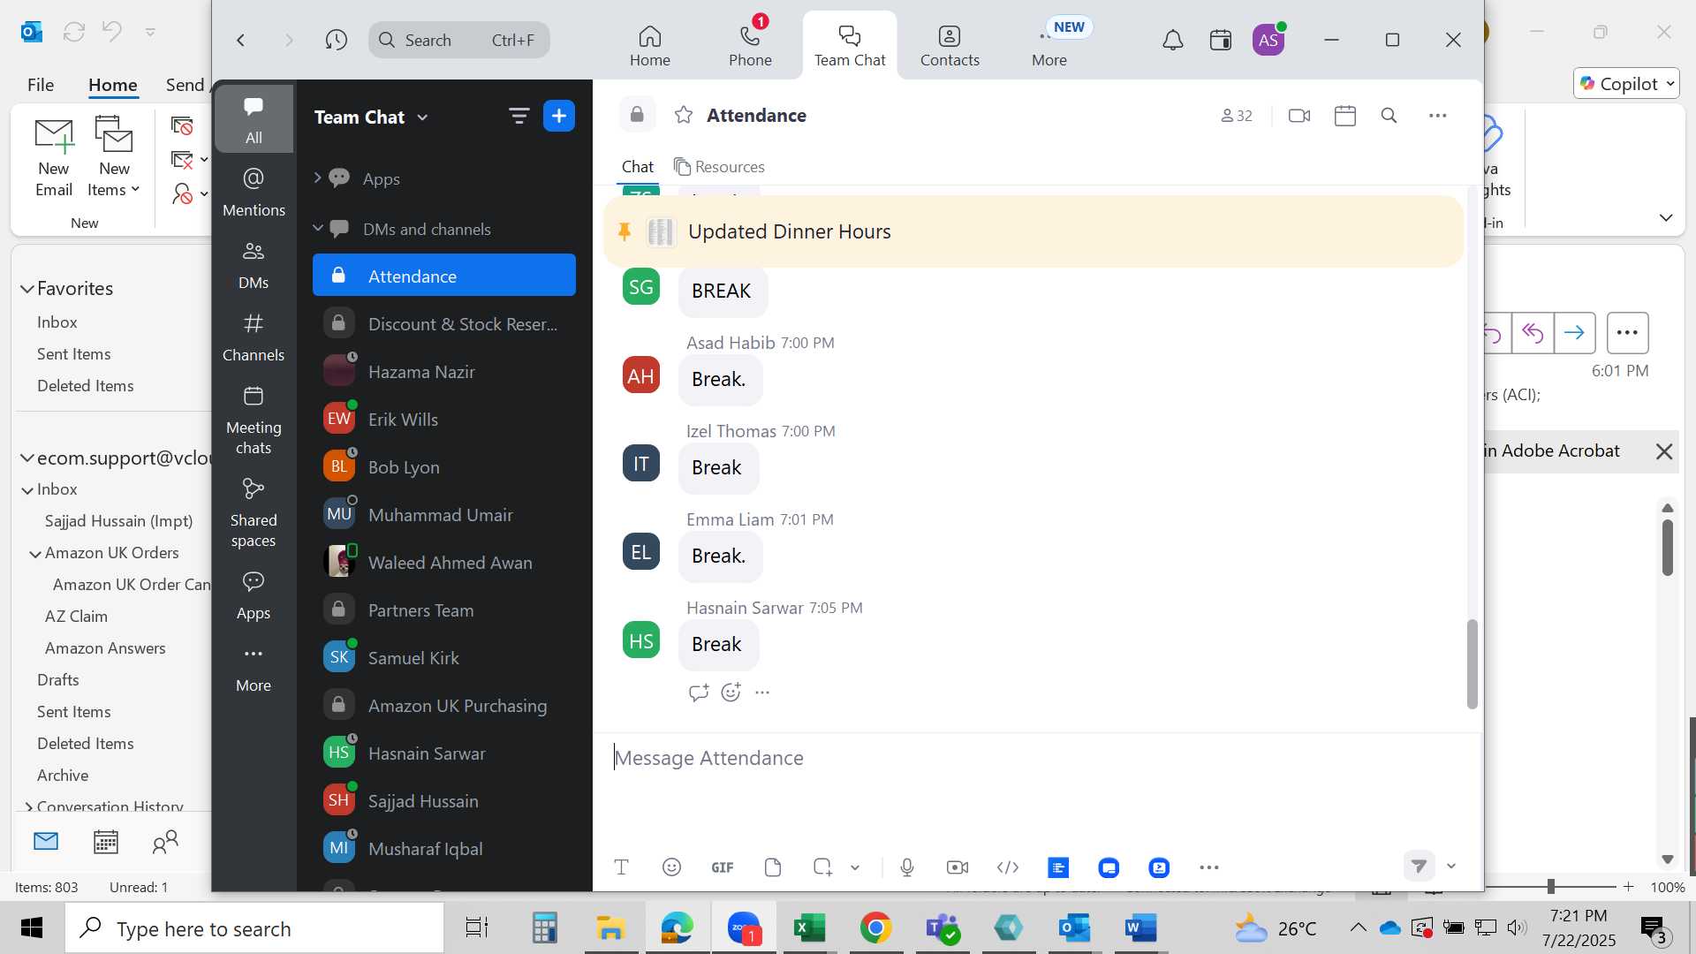Open Attendance channel more options
Image resolution: width=1696 pixels, height=954 pixels.
(x=1438, y=115)
